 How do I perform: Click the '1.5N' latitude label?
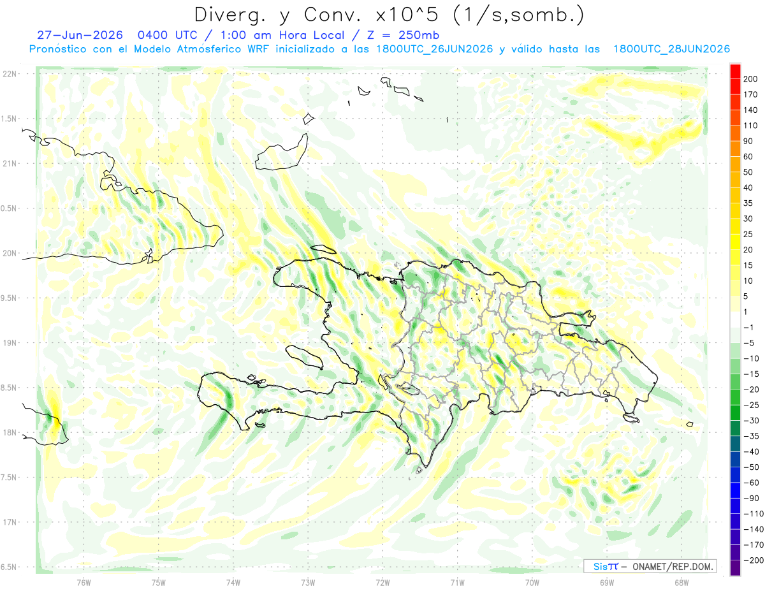pos(10,119)
